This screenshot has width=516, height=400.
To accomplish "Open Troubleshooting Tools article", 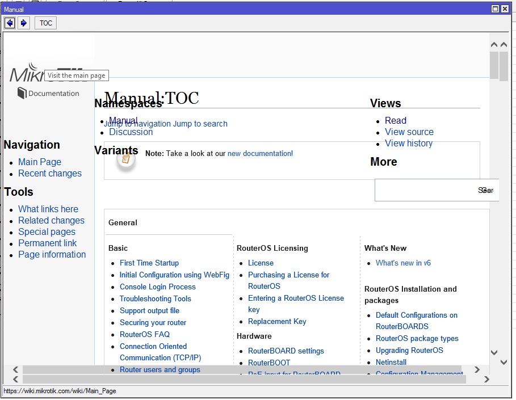I will pos(156,298).
